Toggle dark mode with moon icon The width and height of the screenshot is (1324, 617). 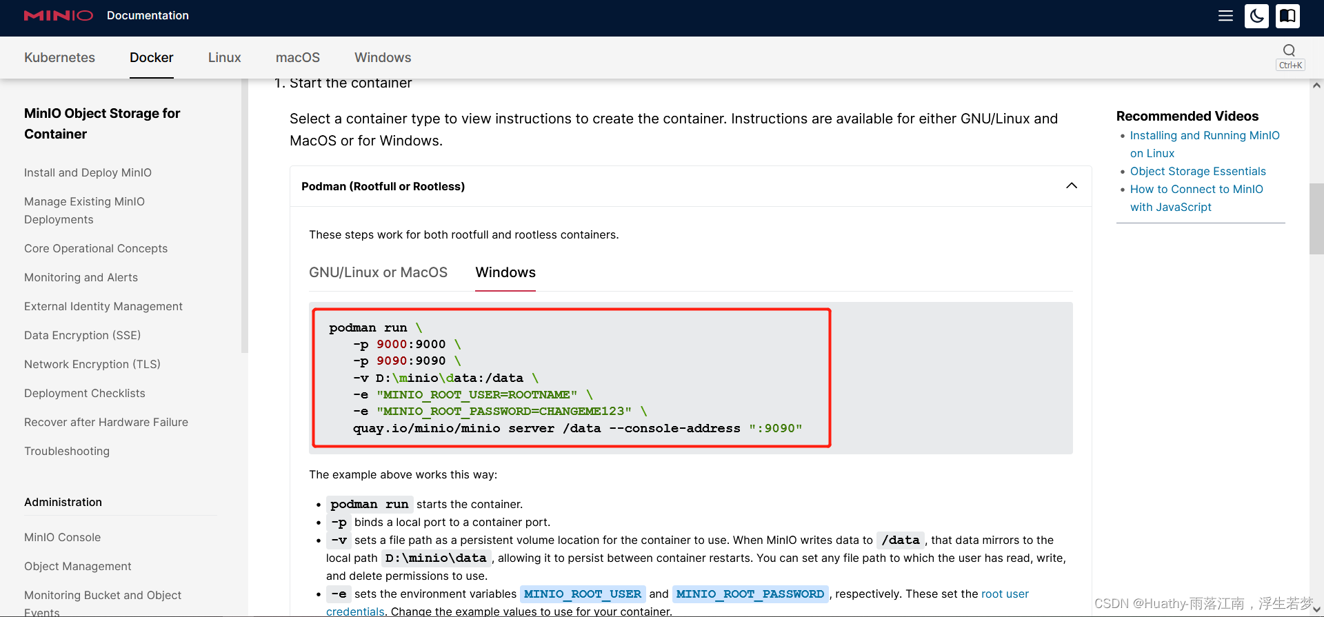pyautogui.click(x=1256, y=16)
